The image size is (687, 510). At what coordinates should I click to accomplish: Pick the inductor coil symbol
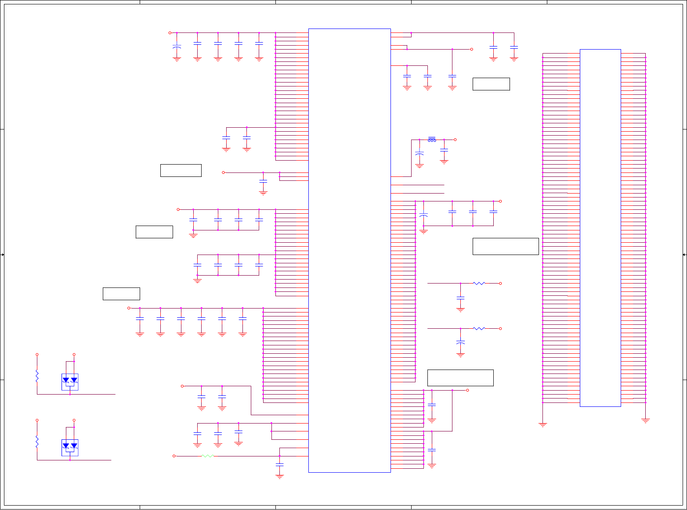pos(432,140)
